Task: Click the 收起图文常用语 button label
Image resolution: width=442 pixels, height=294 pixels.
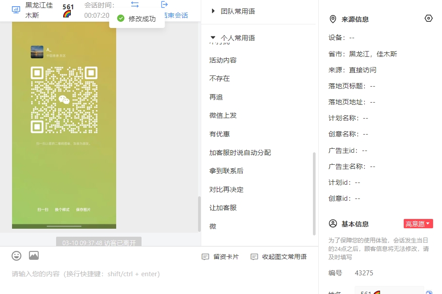Action: (x=284, y=257)
